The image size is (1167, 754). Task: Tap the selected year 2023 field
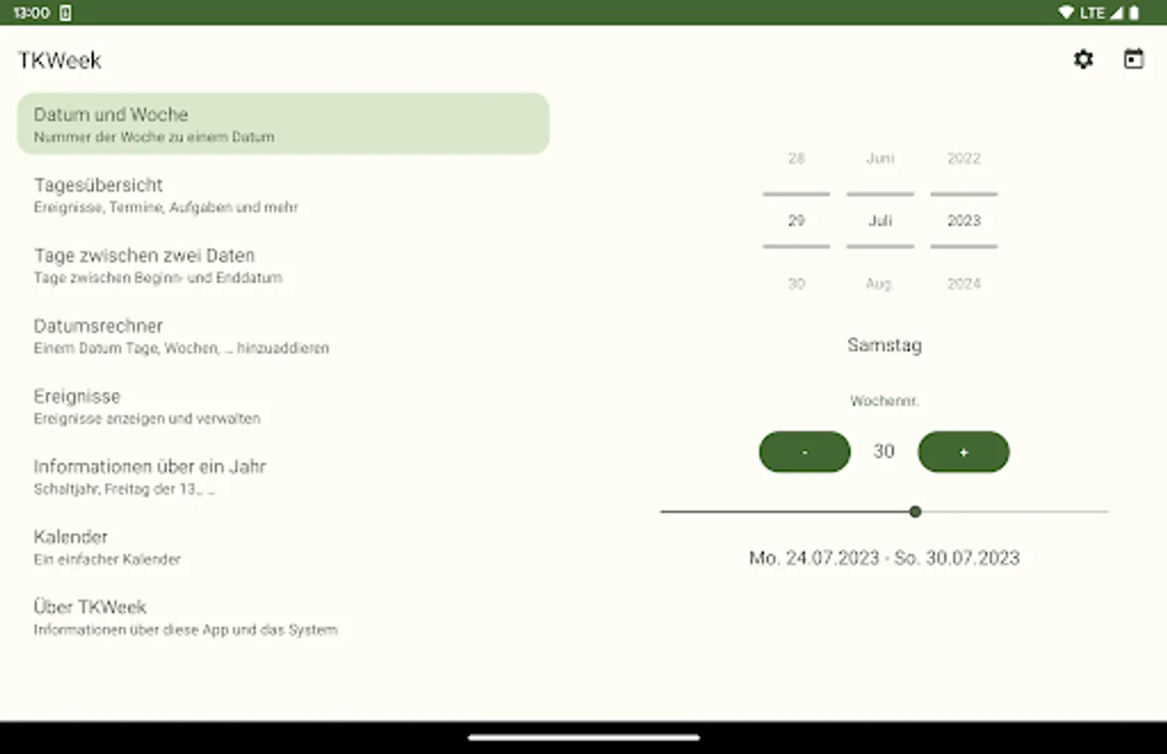tap(964, 220)
